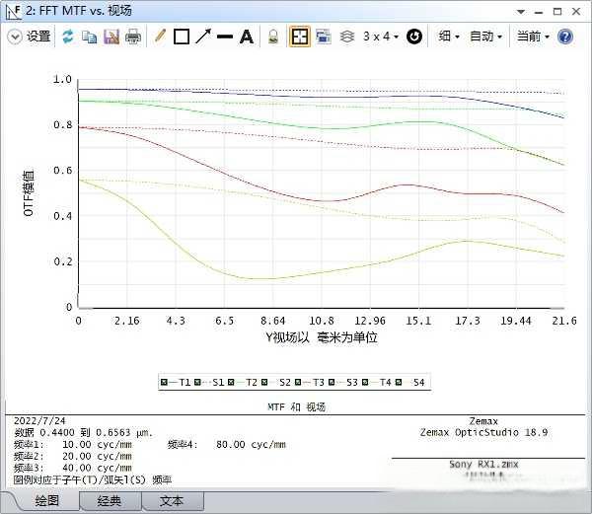
Task: Open the 3 x 4 layout dropdown
Action: pos(381,37)
